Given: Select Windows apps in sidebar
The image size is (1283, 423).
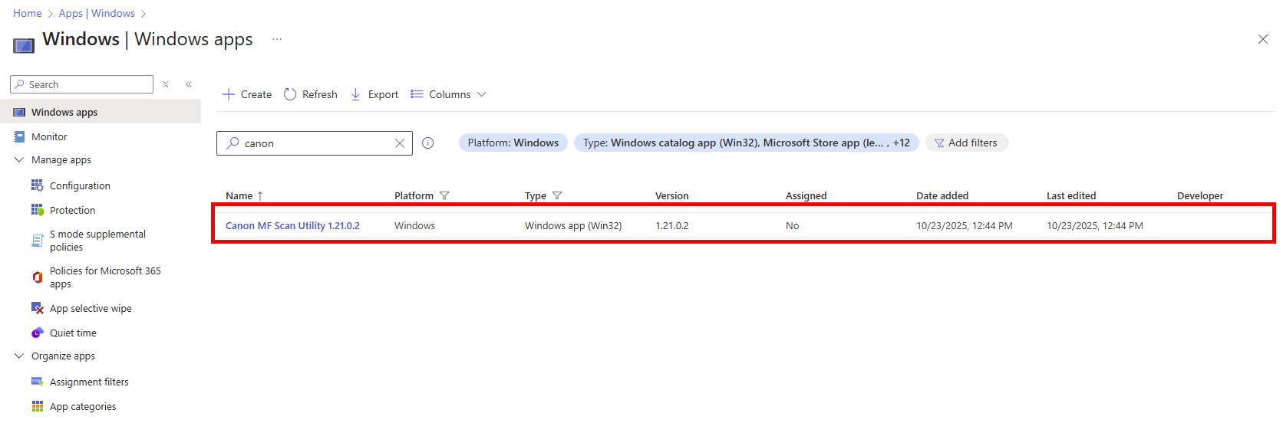Looking at the screenshot, I should tap(101, 112).
